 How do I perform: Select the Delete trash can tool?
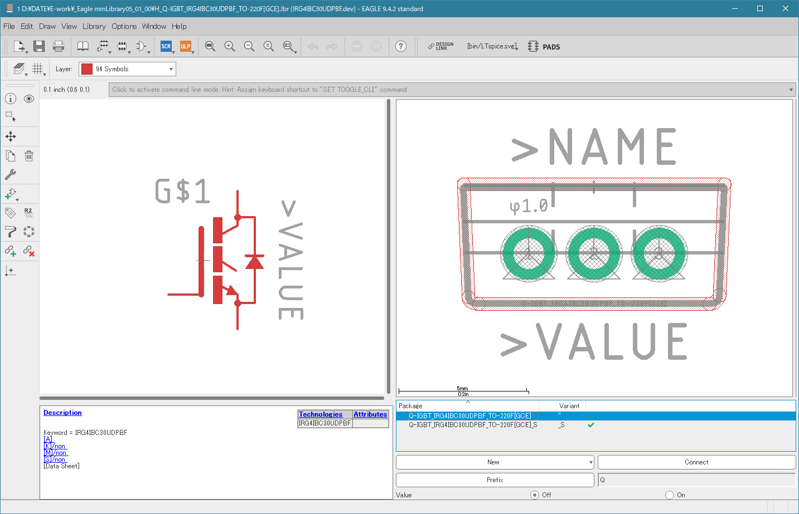pyautogui.click(x=29, y=156)
